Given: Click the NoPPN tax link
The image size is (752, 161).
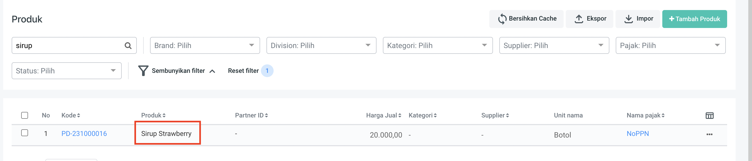Looking at the screenshot, I should (638, 134).
